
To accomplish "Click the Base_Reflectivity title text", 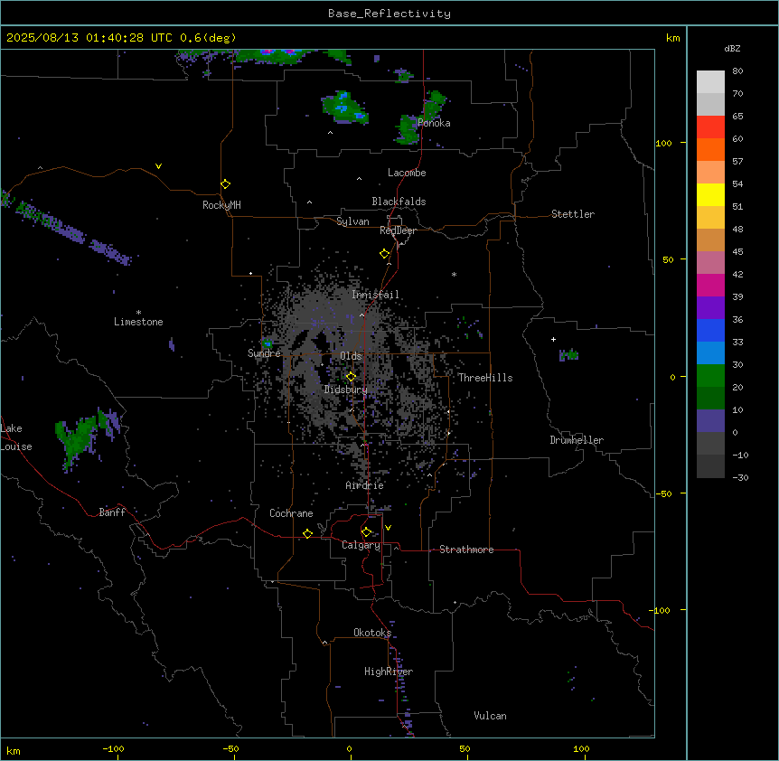I will [389, 14].
